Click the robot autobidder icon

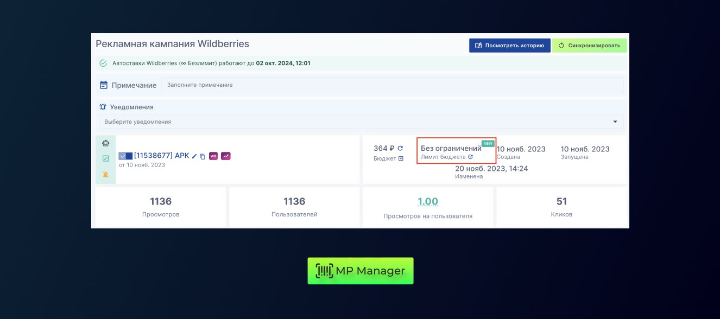pos(105,144)
